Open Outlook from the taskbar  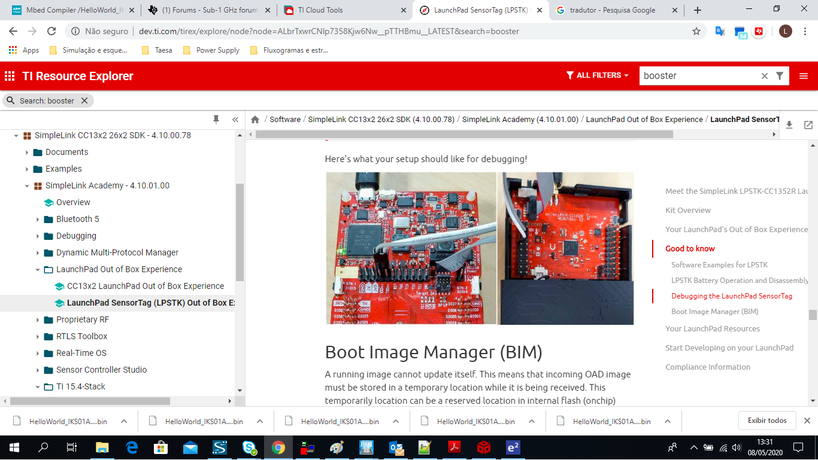396,447
